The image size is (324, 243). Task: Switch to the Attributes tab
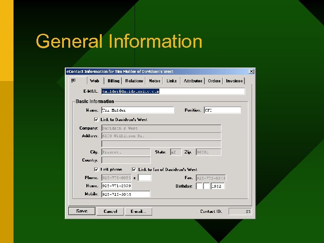click(193, 81)
